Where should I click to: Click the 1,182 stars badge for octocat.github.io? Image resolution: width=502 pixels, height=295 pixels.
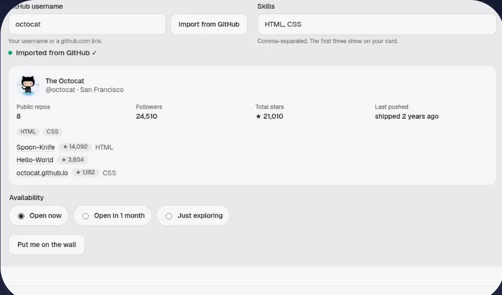point(86,172)
